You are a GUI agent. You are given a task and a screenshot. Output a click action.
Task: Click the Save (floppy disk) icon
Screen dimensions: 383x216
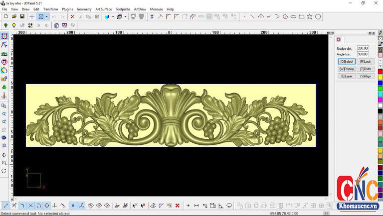22,16
